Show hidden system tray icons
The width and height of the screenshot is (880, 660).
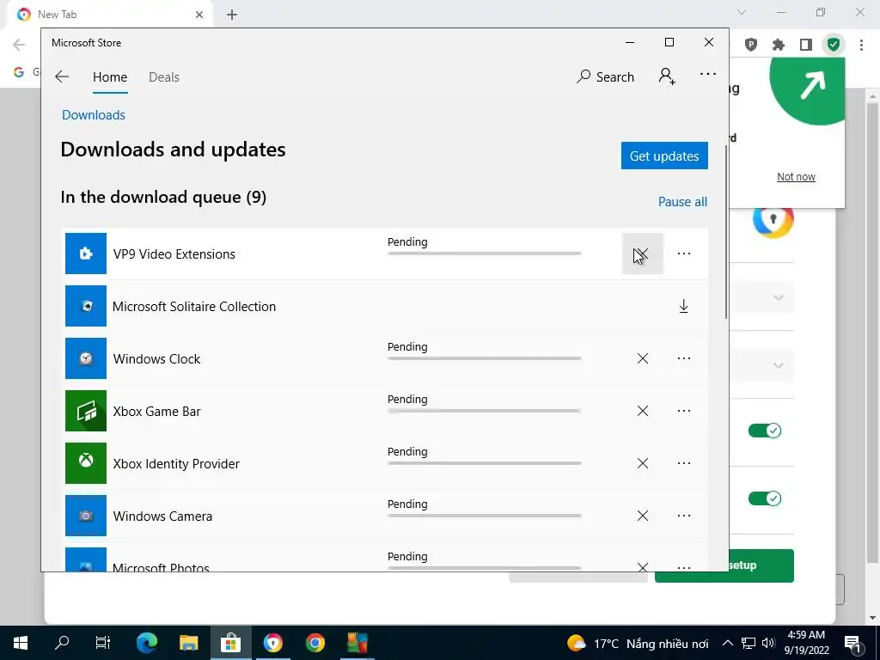(x=727, y=643)
